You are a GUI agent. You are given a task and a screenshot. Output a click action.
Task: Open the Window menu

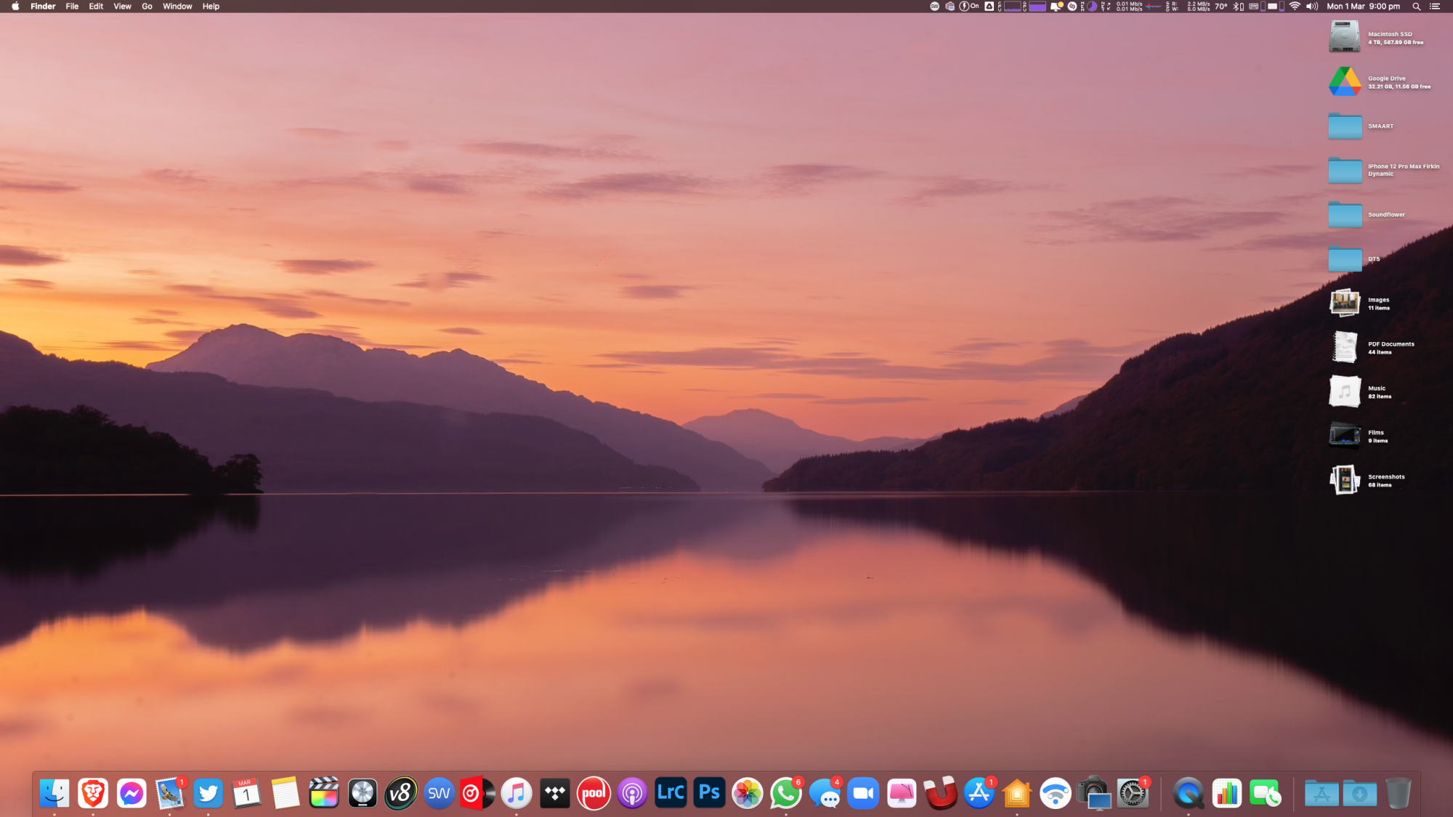click(x=177, y=7)
